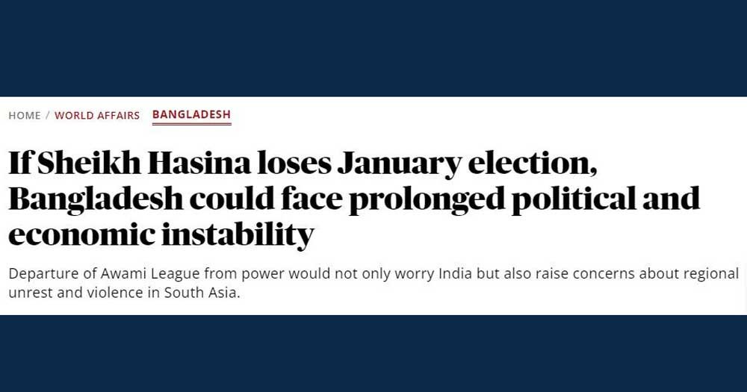Click the dark navy banner below the article
Viewport: 747px width, 392px height.
(373, 353)
